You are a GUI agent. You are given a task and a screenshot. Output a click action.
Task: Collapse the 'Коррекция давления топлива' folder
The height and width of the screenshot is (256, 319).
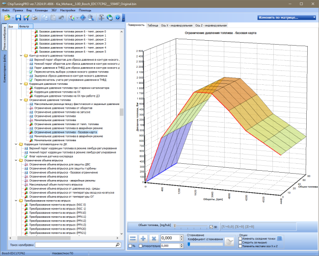(21, 84)
